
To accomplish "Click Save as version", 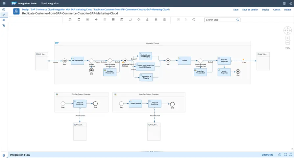I will pyautogui.click(x=250, y=10).
